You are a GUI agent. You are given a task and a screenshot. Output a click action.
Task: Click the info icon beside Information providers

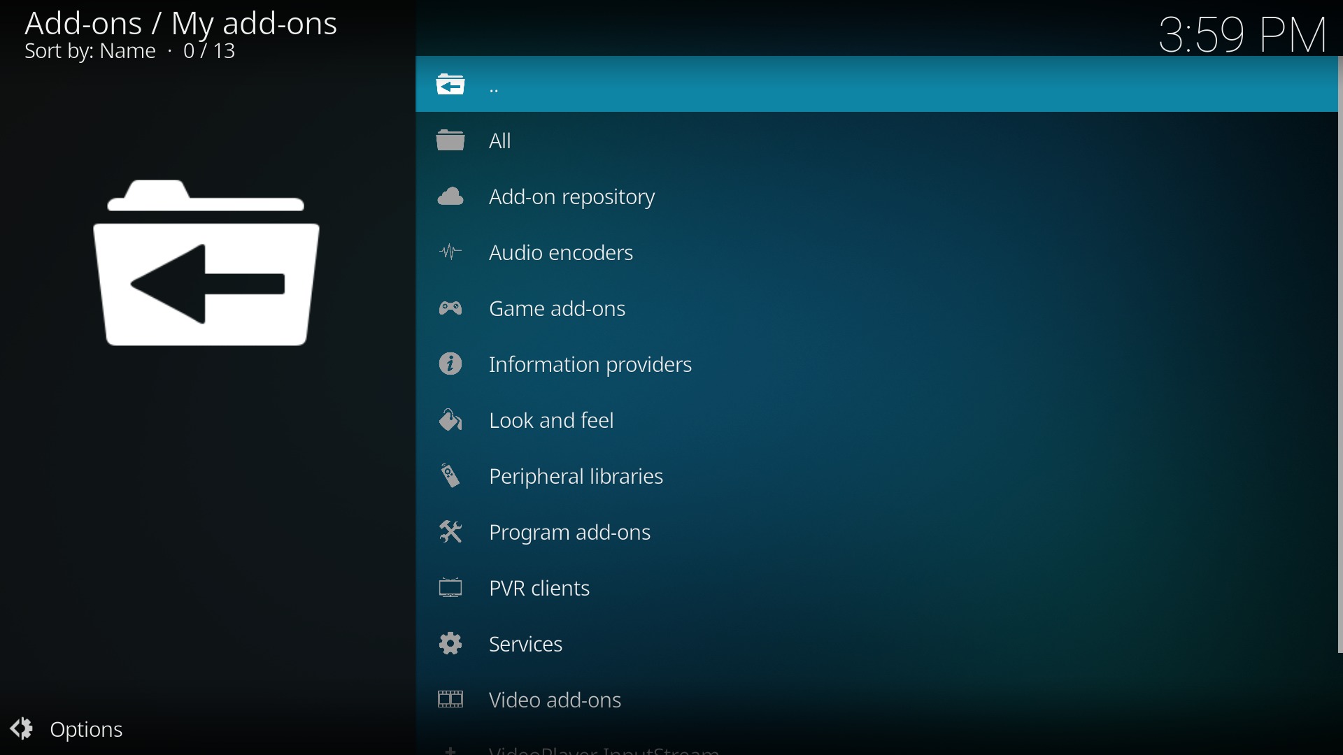pyautogui.click(x=451, y=365)
